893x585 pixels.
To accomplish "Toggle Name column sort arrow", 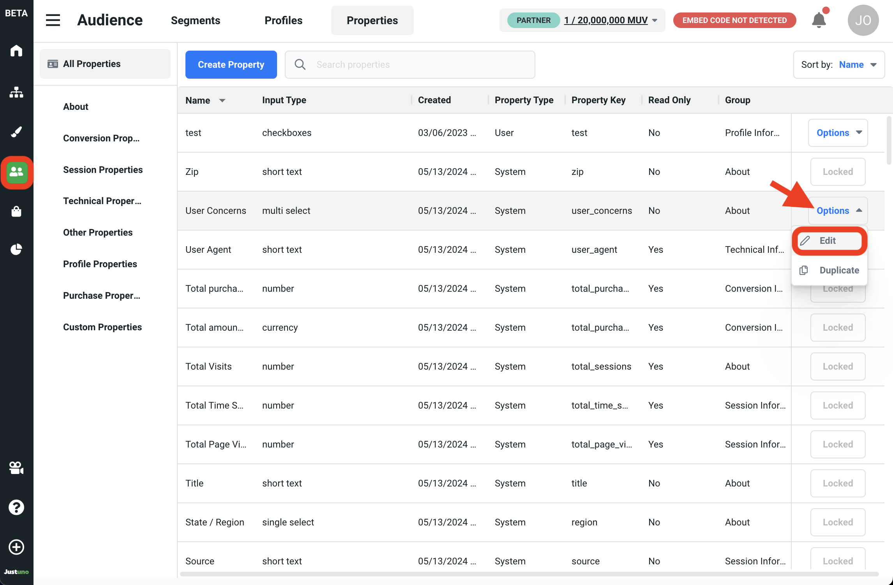I will click(222, 100).
